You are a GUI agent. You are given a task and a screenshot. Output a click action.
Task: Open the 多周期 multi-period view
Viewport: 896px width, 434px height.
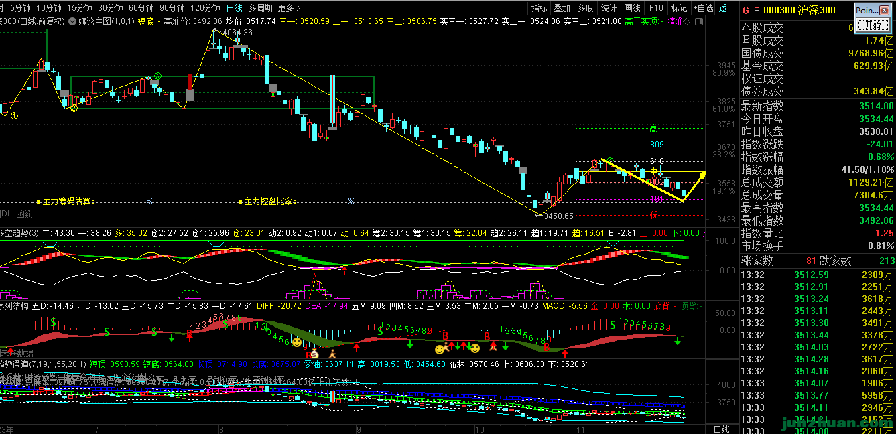click(x=260, y=8)
